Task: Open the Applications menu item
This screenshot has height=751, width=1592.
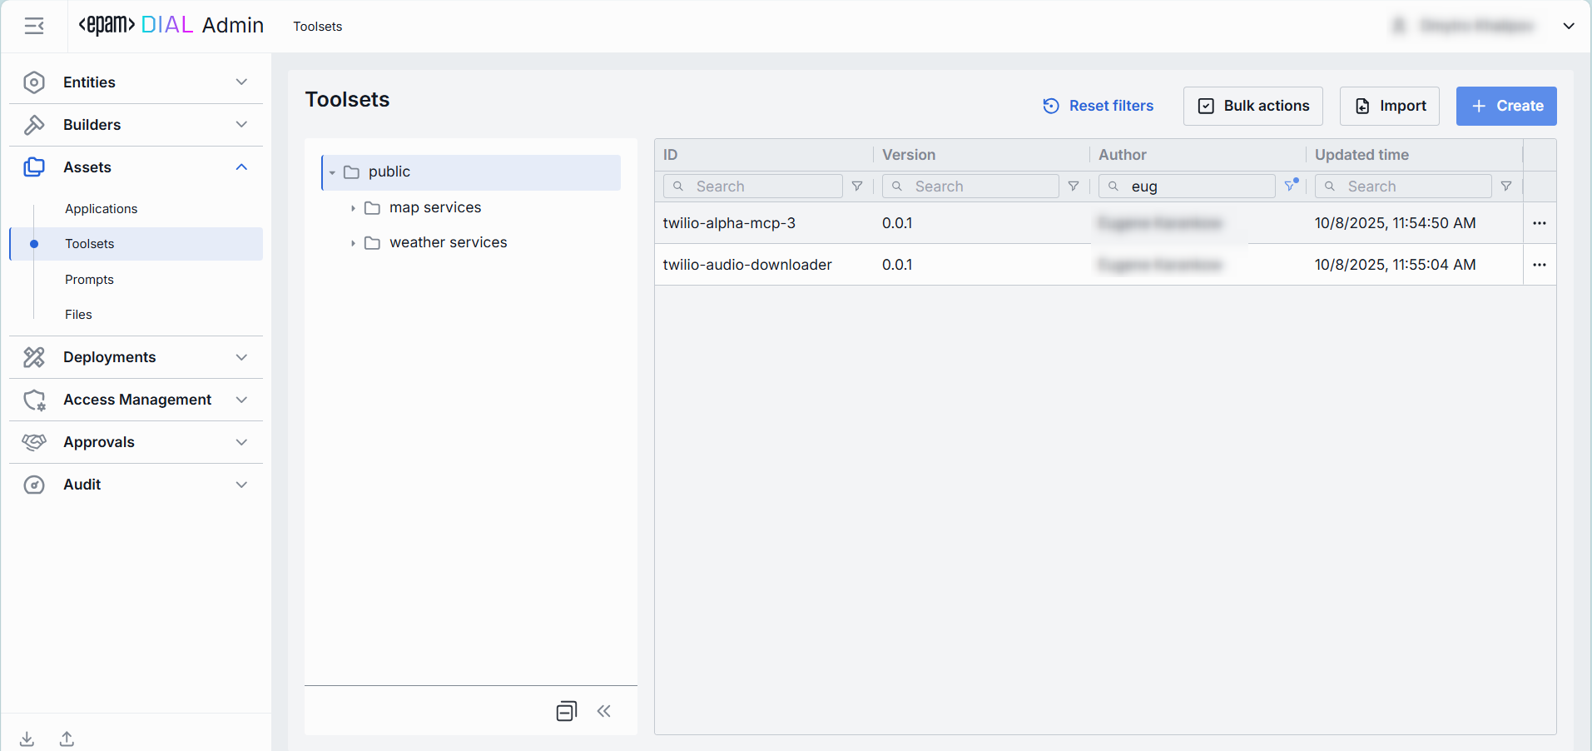Action: click(x=101, y=209)
